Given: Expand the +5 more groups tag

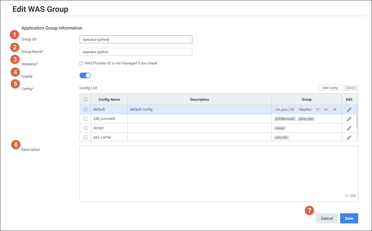Looking at the screenshot, I should (334, 109).
